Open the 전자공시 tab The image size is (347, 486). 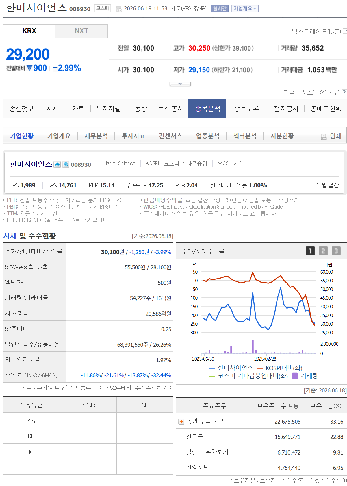coord(286,109)
